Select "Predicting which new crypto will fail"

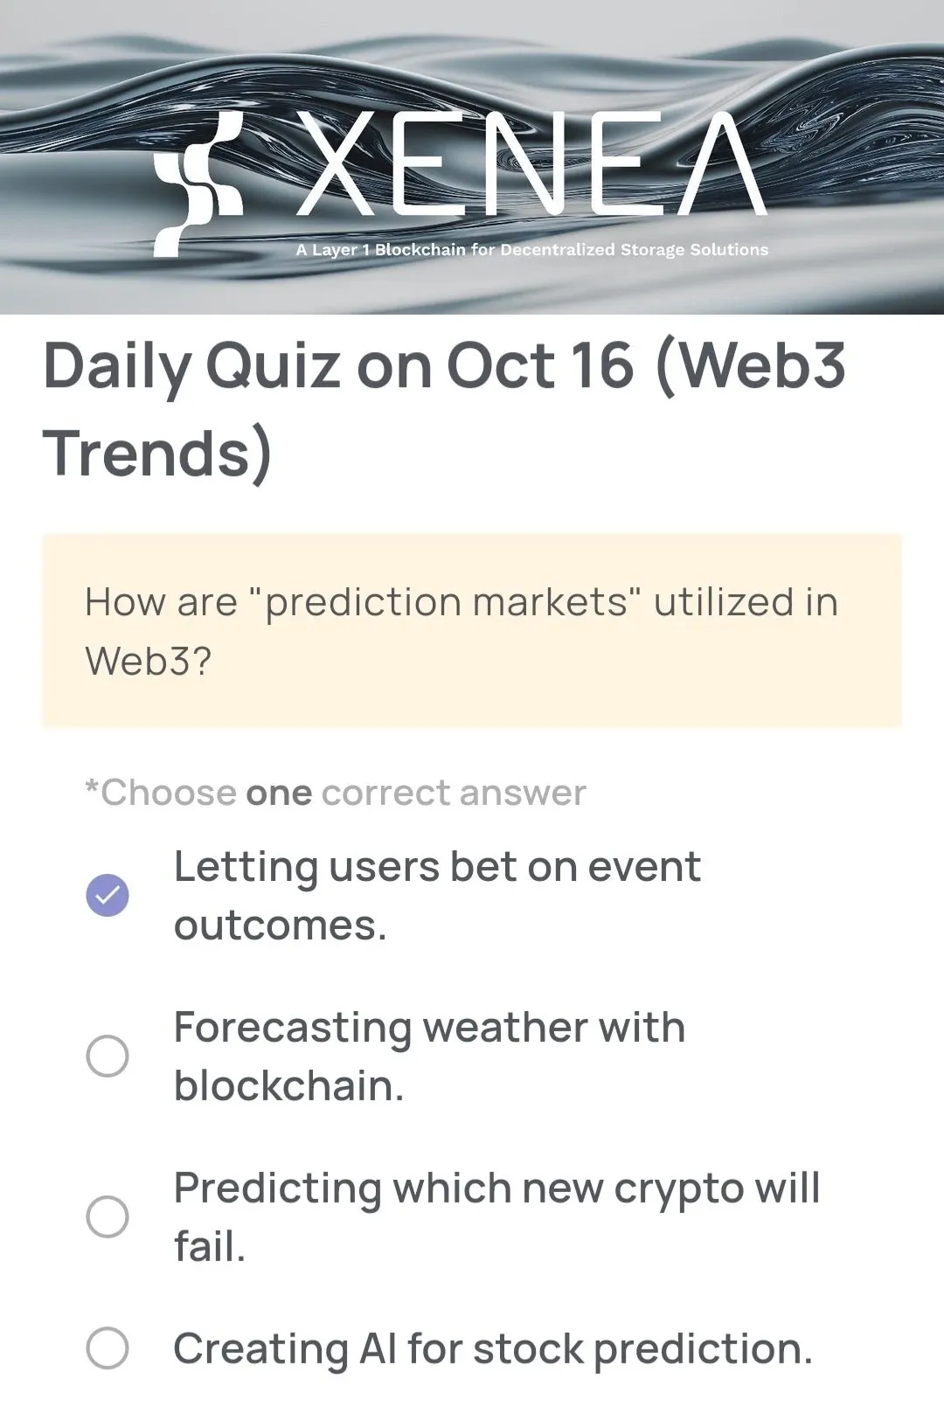106,1216
